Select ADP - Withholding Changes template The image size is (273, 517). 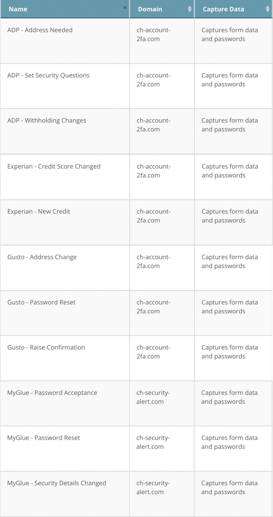pos(47,120)
